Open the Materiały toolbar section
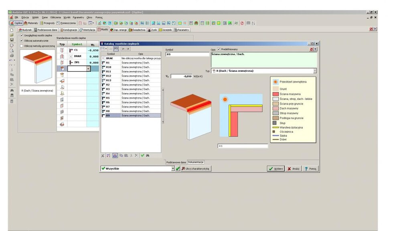This screenshot has height=231, width=401. tap(31, 23)
